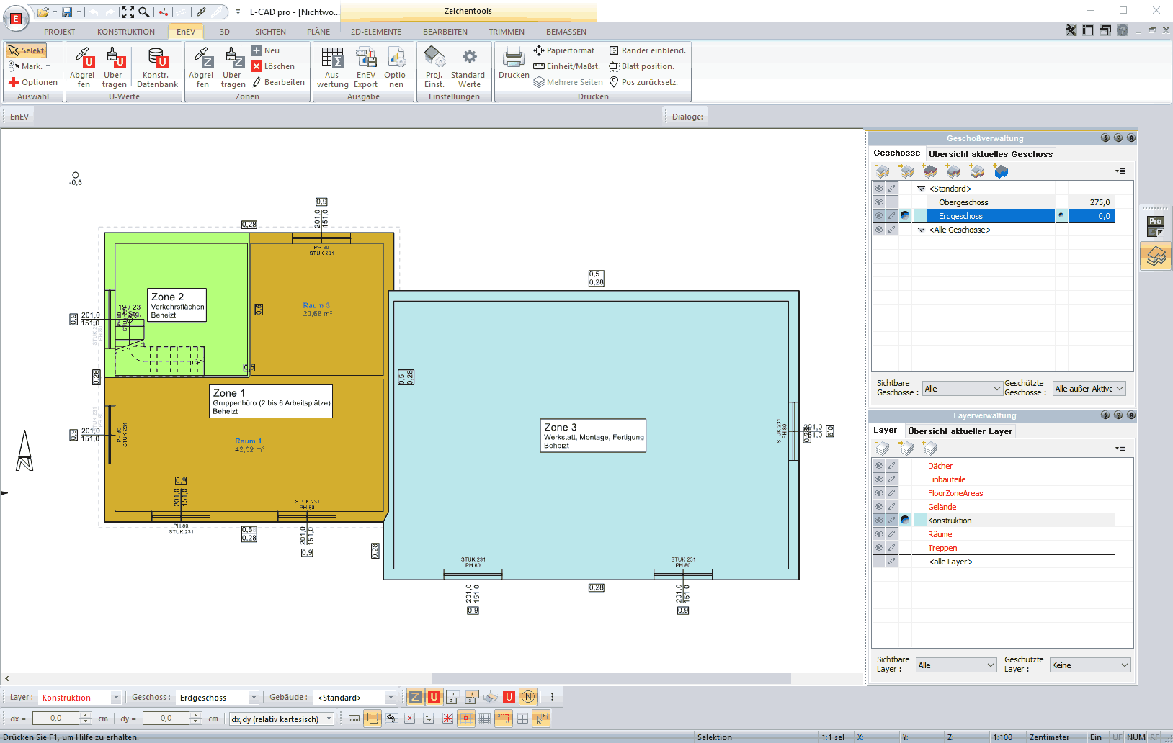Toggle visibility eye of Erdgeschoss
The height and width of the screenshot is (743, 1173).
(878, 216)
